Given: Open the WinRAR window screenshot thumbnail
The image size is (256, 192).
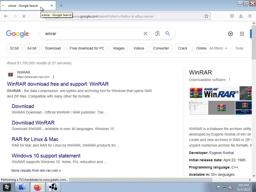Looking at the screenshot, I should [x=198, y=108].
